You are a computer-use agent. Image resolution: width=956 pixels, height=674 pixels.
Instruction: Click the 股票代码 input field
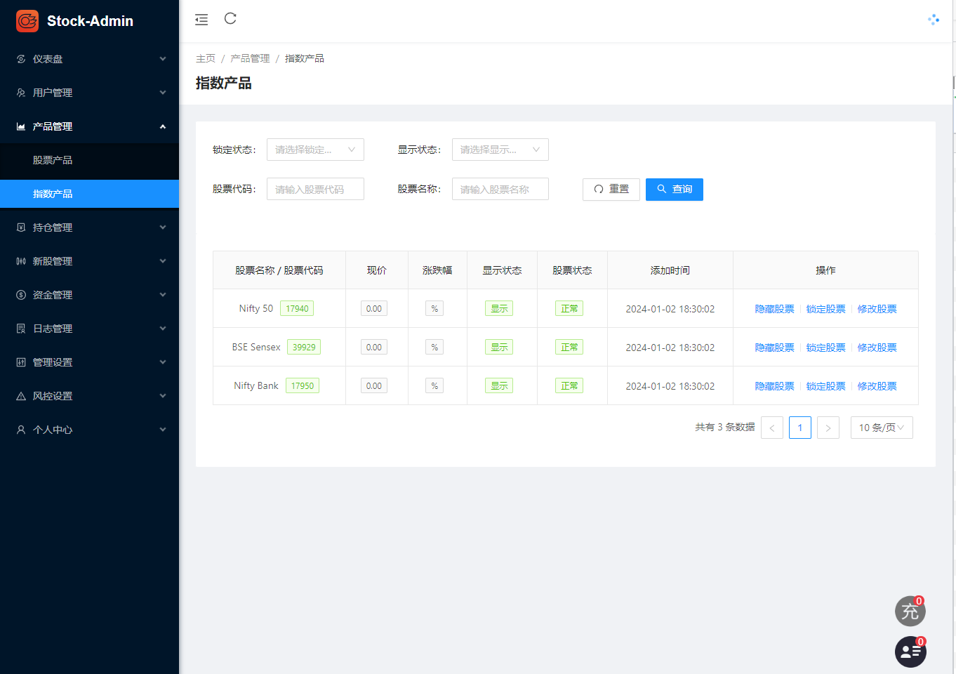[x=315, y=188]
